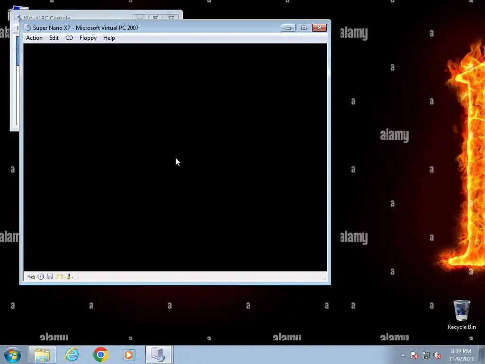The image size is (485, 364).
Task: Click the floppy disk status icon
Action: point(50,276)
